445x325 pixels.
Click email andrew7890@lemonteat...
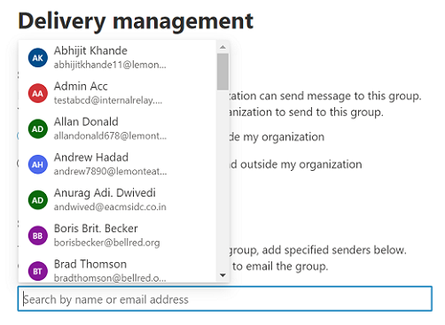(x=110, y=171)
